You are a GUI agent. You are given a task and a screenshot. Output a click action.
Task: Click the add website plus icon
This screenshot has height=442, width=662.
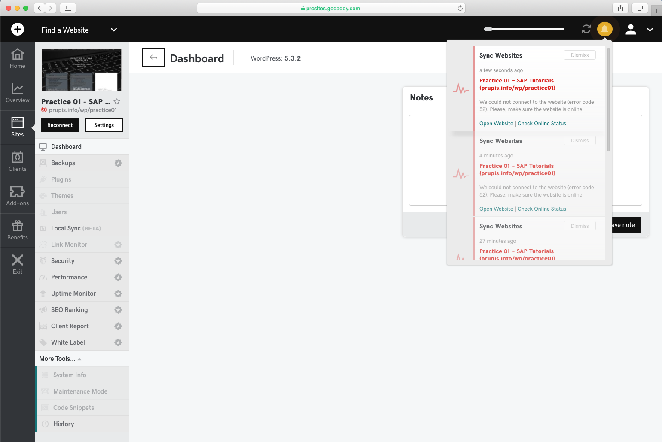(x=17, y=29)
